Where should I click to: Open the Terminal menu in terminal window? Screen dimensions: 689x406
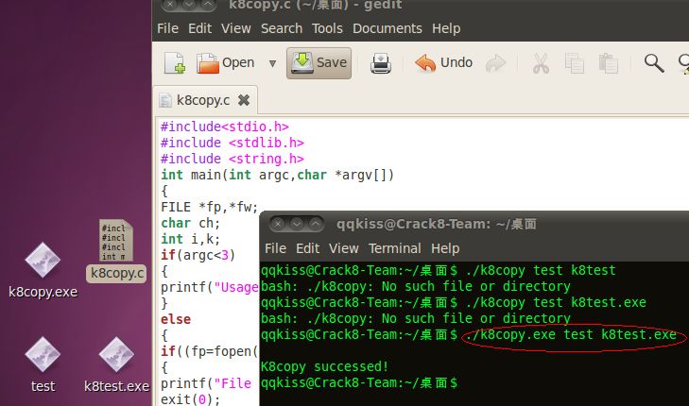tap(395, 248)
